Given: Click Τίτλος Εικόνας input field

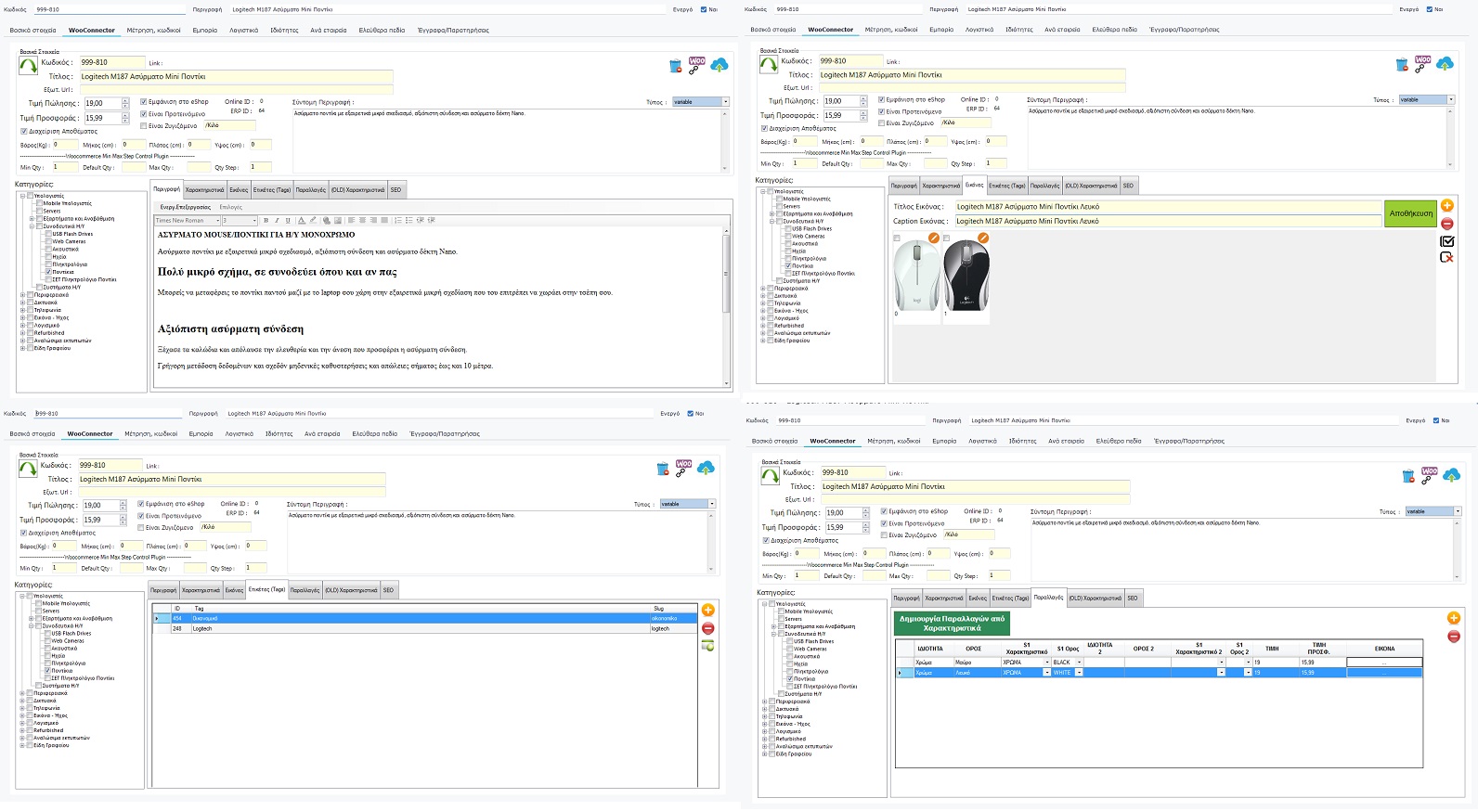Looking at the screenshot, I should [x=1169, y=207].
